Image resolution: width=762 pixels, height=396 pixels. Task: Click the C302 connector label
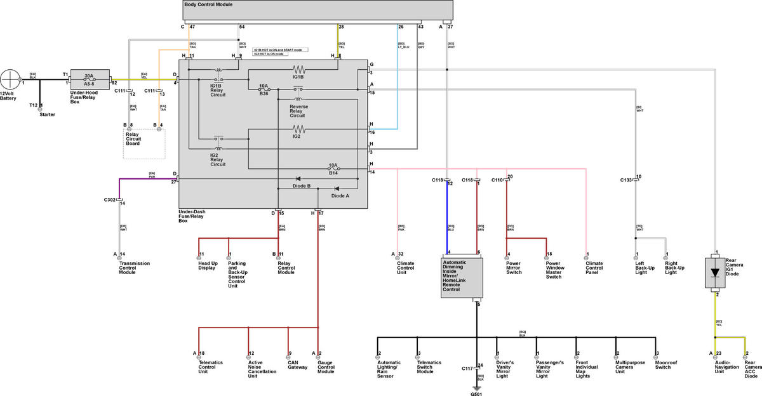110,200
